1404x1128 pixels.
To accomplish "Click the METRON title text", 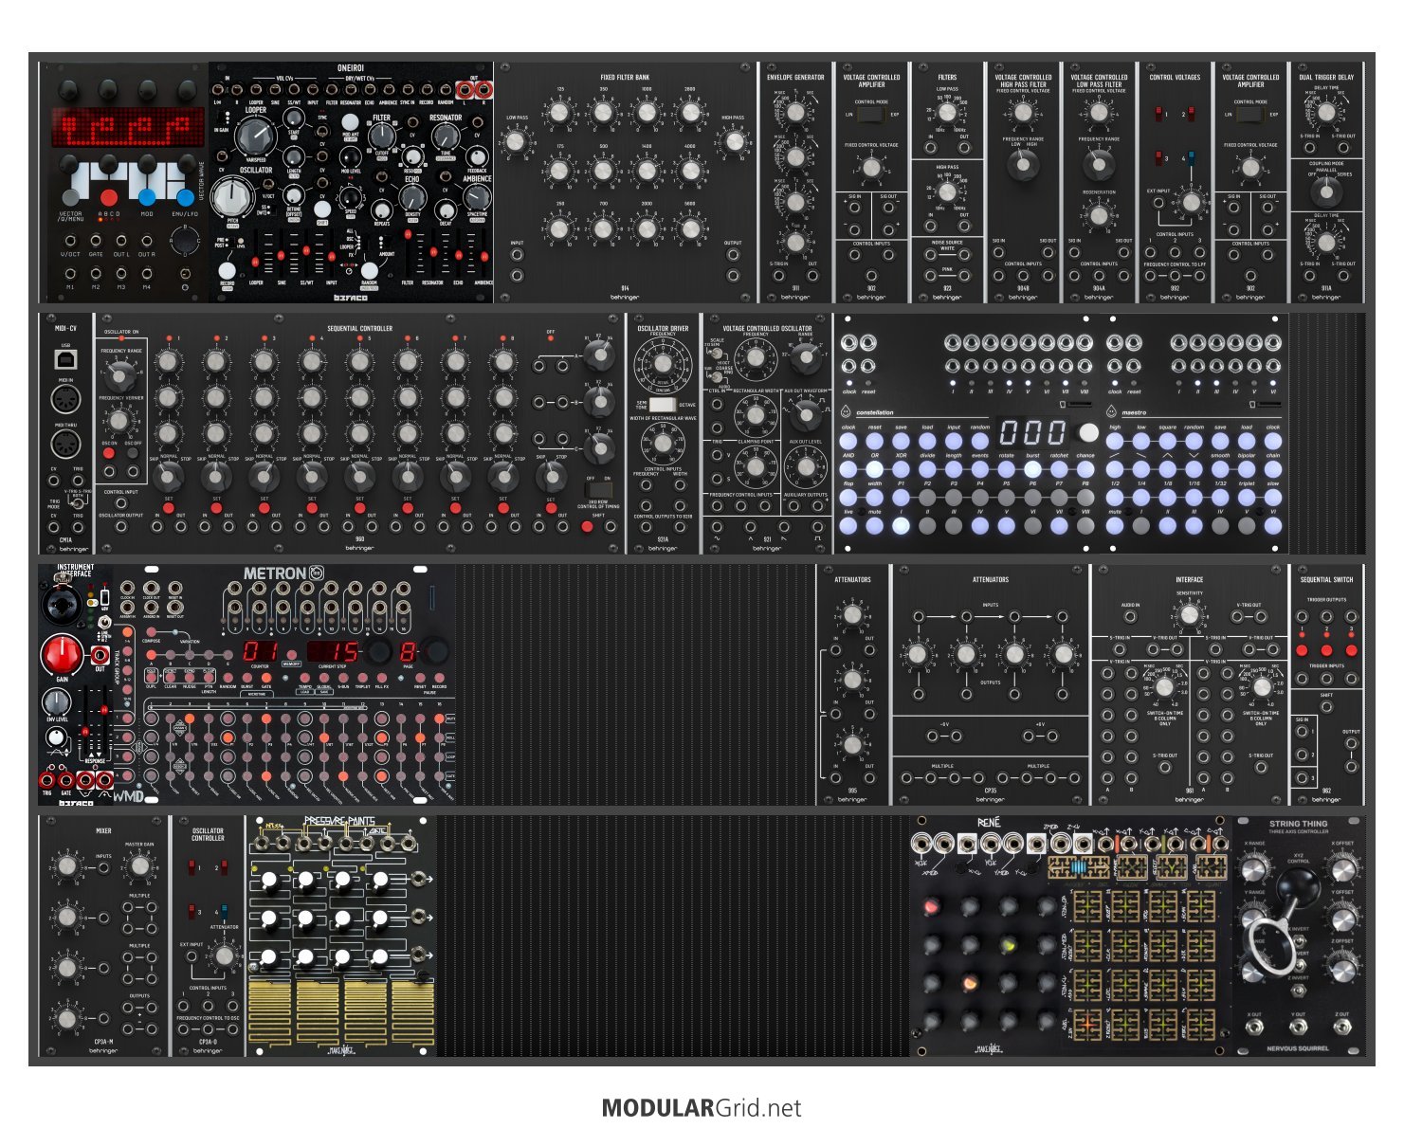I will (275, 573).
